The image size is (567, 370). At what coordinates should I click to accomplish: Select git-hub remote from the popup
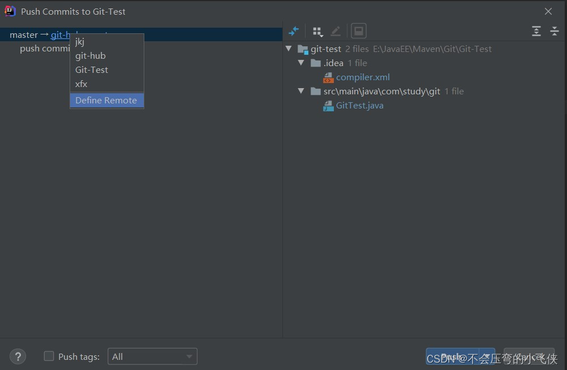coord(107,55)
